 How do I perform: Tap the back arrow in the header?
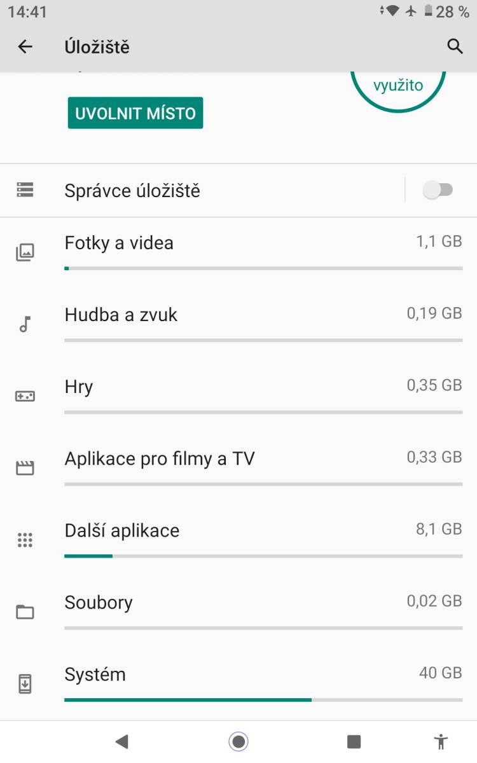[x=25, y=46]
